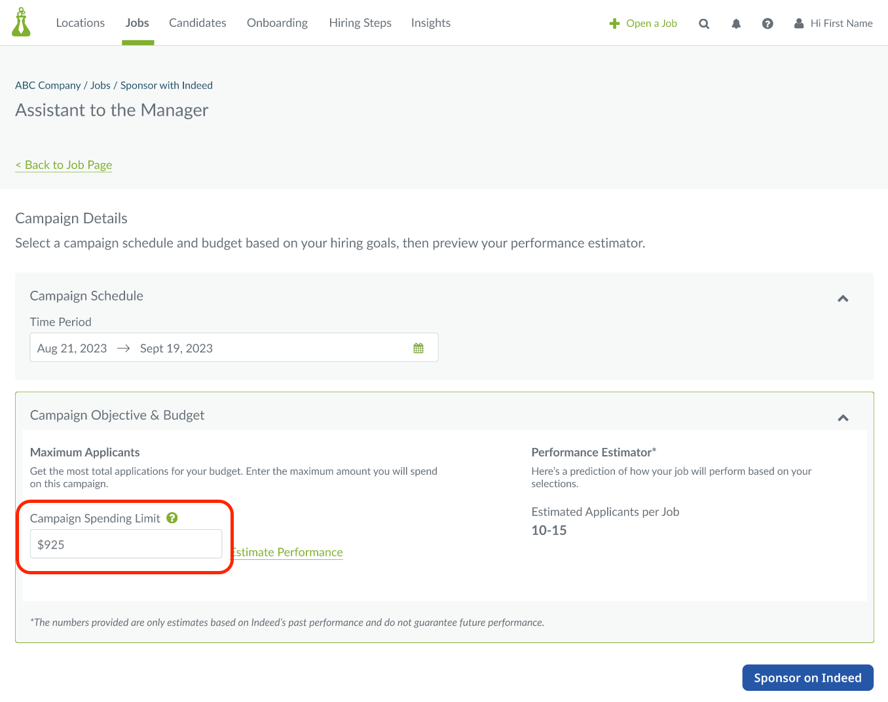This screenshot has height=702, width=888.
Task: Click the Back to Job Page link
Action: (x=63, y=164)
